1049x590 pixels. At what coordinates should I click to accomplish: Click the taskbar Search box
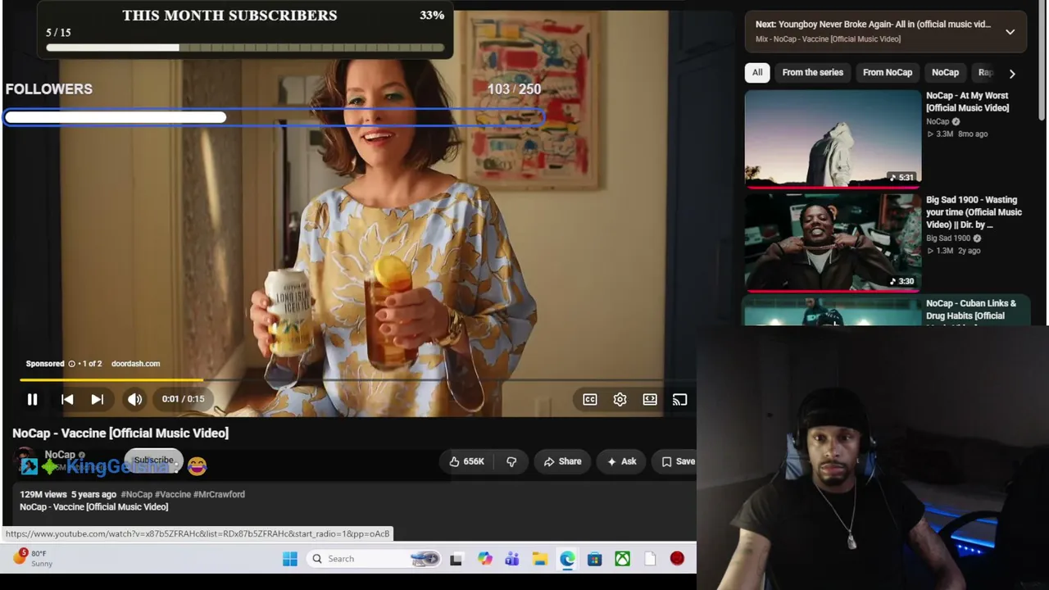point(375,559)
